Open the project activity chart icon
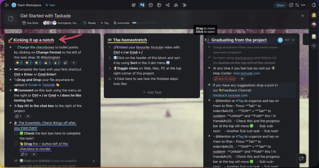Viewport: 319px width, 168px height. (291, 5)
